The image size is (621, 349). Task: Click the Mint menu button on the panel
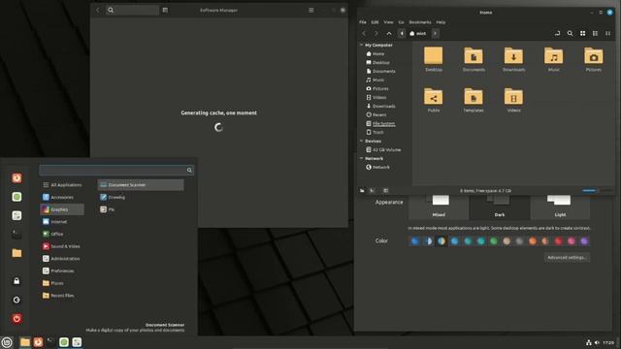(7, 342)
